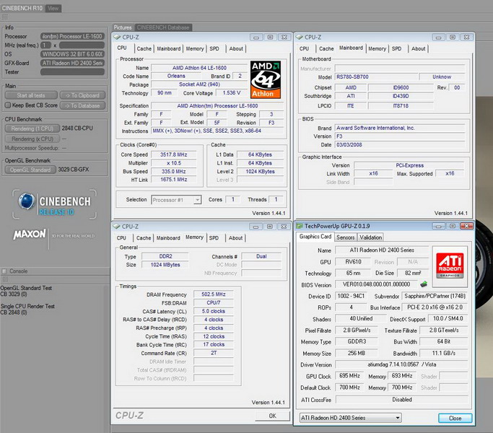This screenshot has width=493, height=433.
Task: Open the Memory tab in the Athlon-logo CPU-Z window
Action: click(195, 49)
